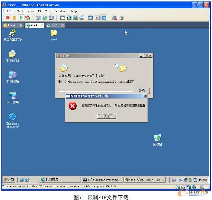Switch to the Home tab

coord(13,25)
